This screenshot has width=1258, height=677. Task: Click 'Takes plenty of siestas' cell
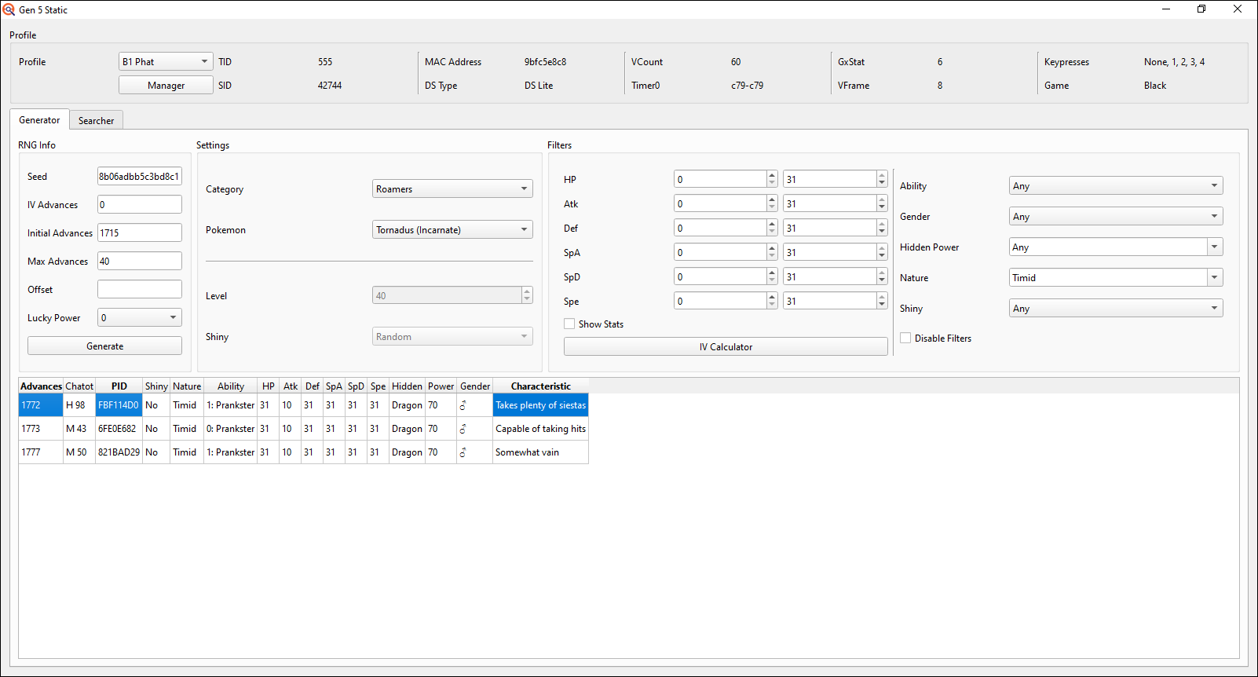pyautogui.click(x=540, y=404)
